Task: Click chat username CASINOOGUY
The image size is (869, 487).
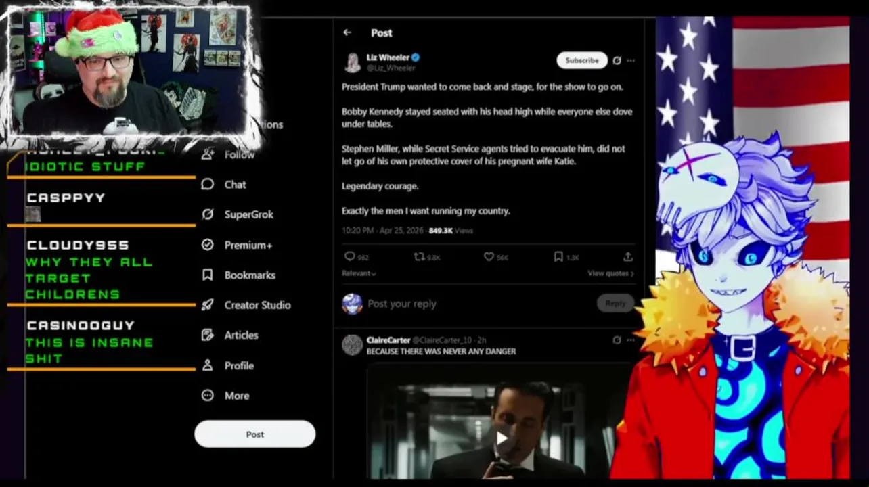Action: click(x=81, y=325)
